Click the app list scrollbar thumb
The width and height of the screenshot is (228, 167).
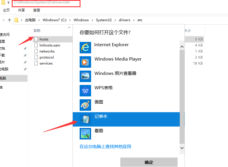tap(182, 97)
